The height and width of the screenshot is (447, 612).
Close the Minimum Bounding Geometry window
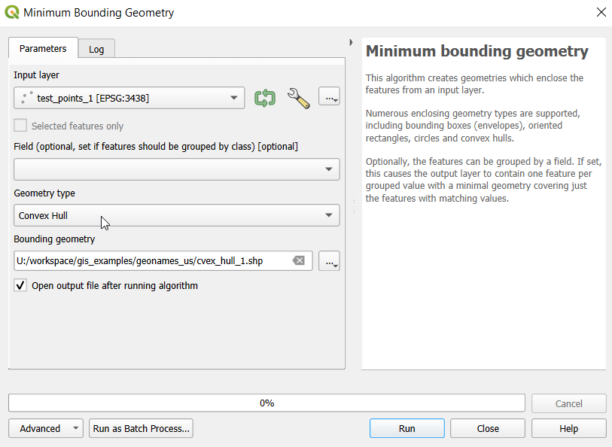[600, 13]
